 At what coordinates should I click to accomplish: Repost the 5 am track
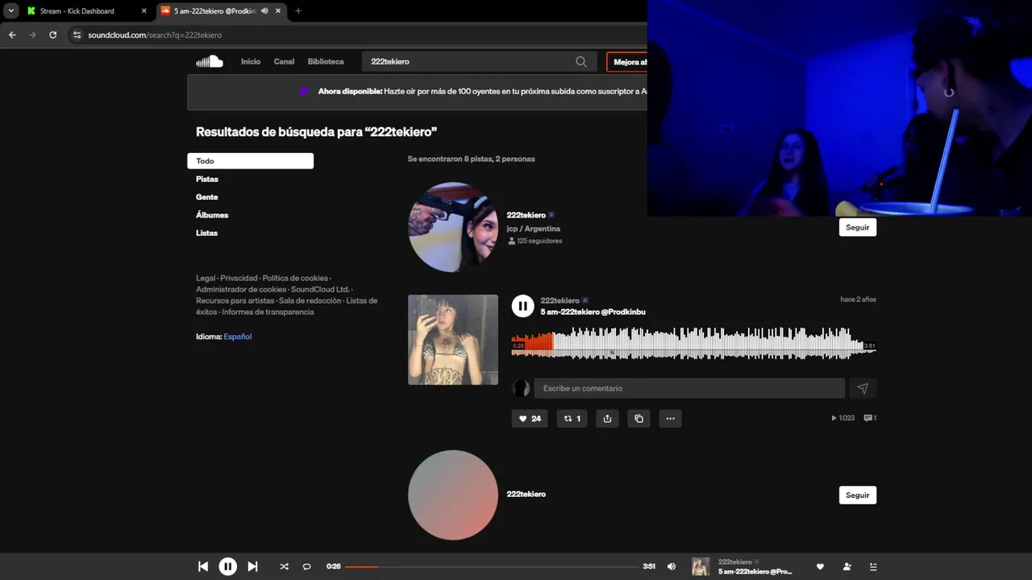[572, 418]
